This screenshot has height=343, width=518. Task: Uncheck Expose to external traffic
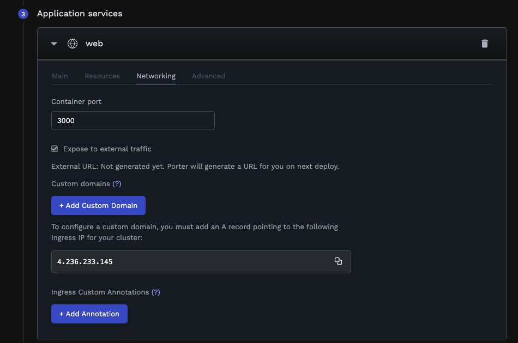click(55, 149)
